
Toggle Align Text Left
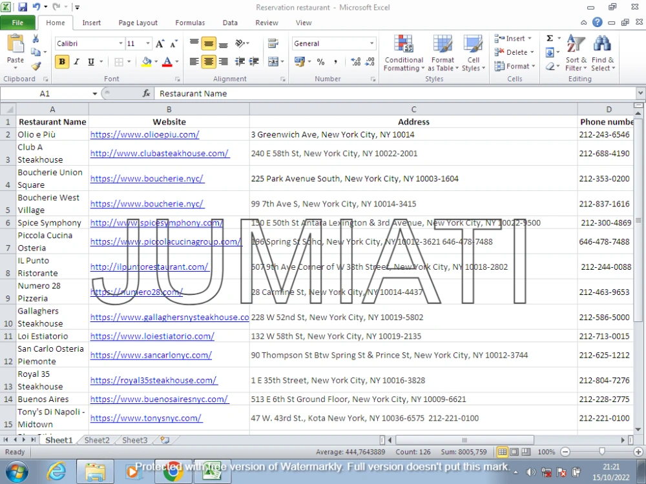(194, 62)
